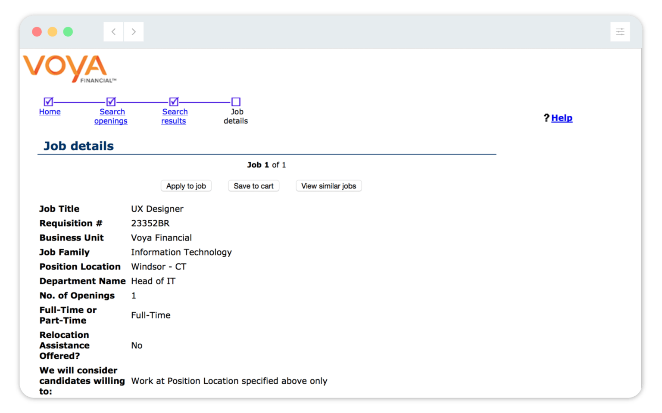Select the Search results breadcrumb step
The height and width of the screenshot is (413, 662).
tap(174, 116)
